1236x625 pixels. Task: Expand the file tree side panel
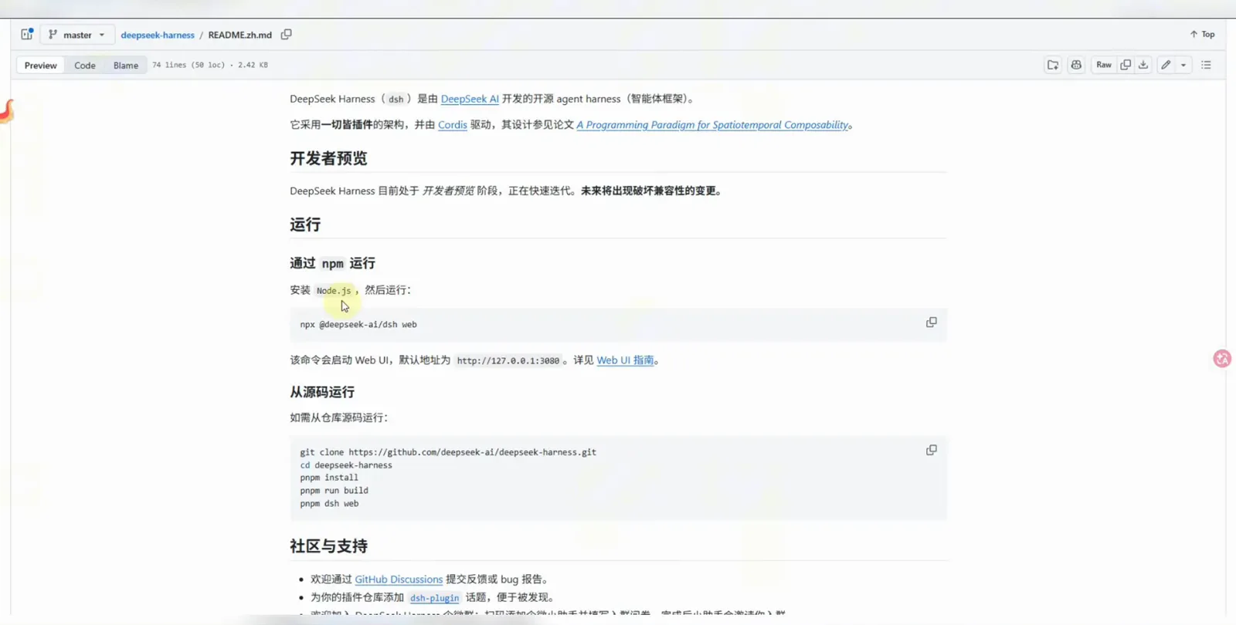27,34
